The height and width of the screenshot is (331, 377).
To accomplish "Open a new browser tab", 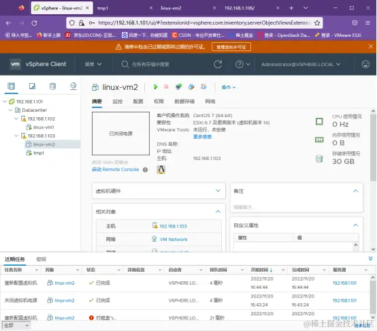I will 291,8.
